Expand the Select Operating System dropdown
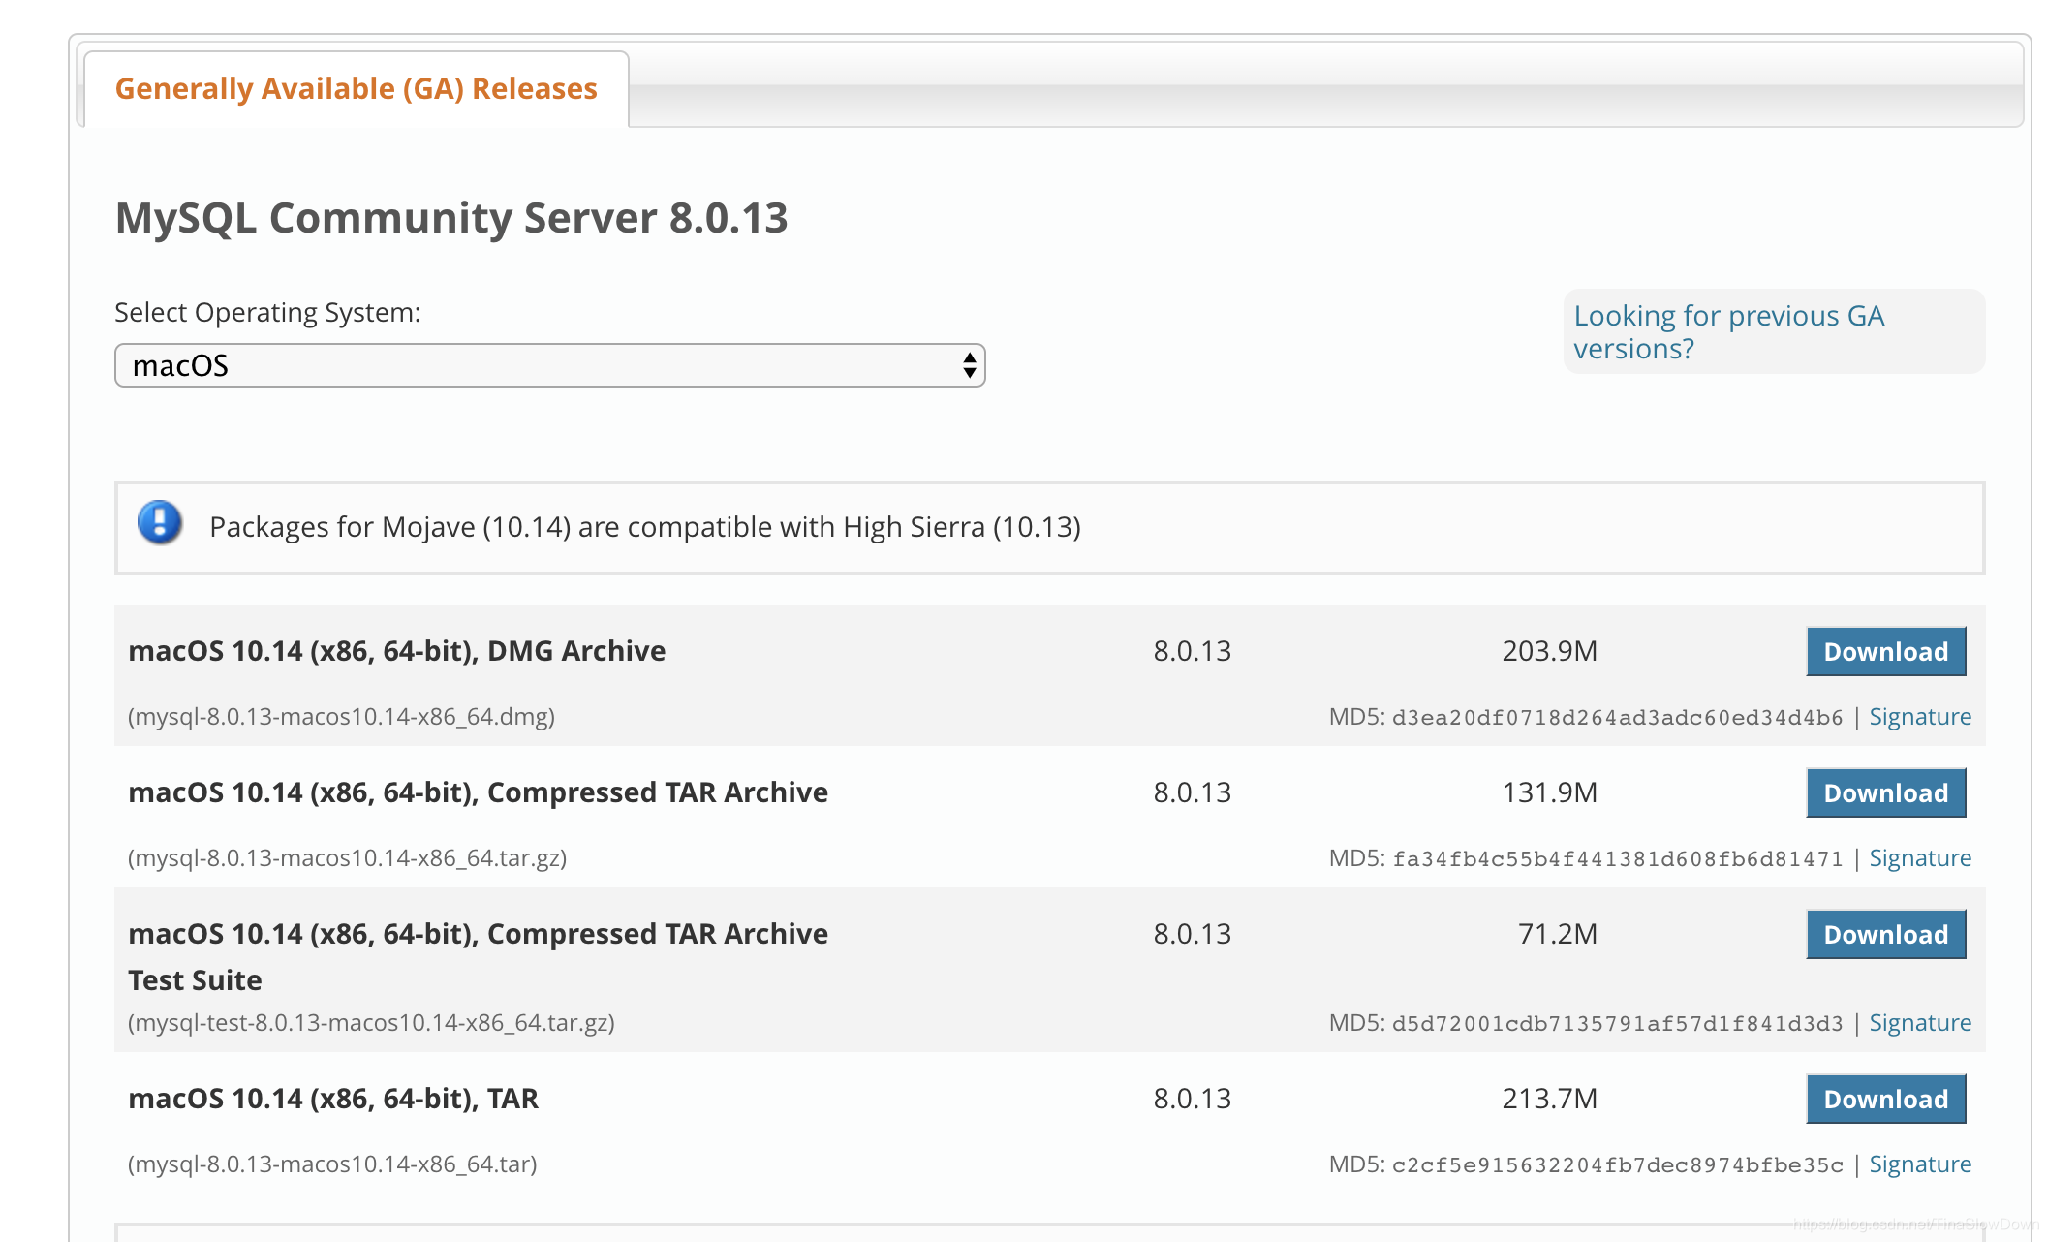Screen dimensions: 2048x1242 click(x=548, y=366)
